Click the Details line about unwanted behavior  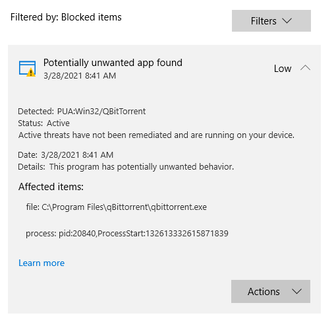tap(126, 167)
